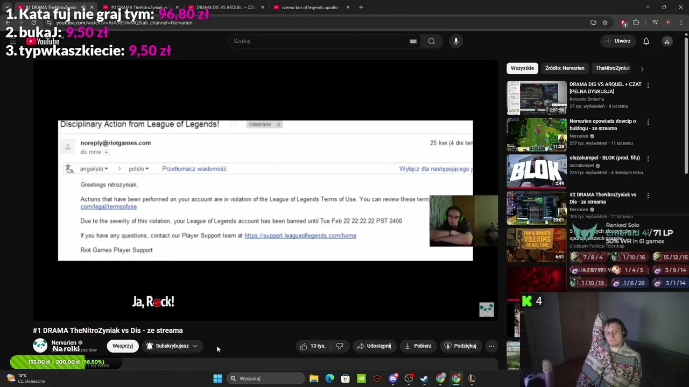689x387 pixels.
Task: Open 'Nervarien opowiada dowcip o buldogu' video title
Action: coord(603,125)
